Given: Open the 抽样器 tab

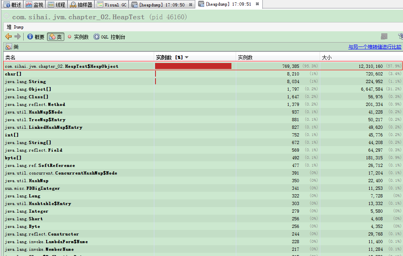Looking at the screenshot, I should click(x=81, y=5).
